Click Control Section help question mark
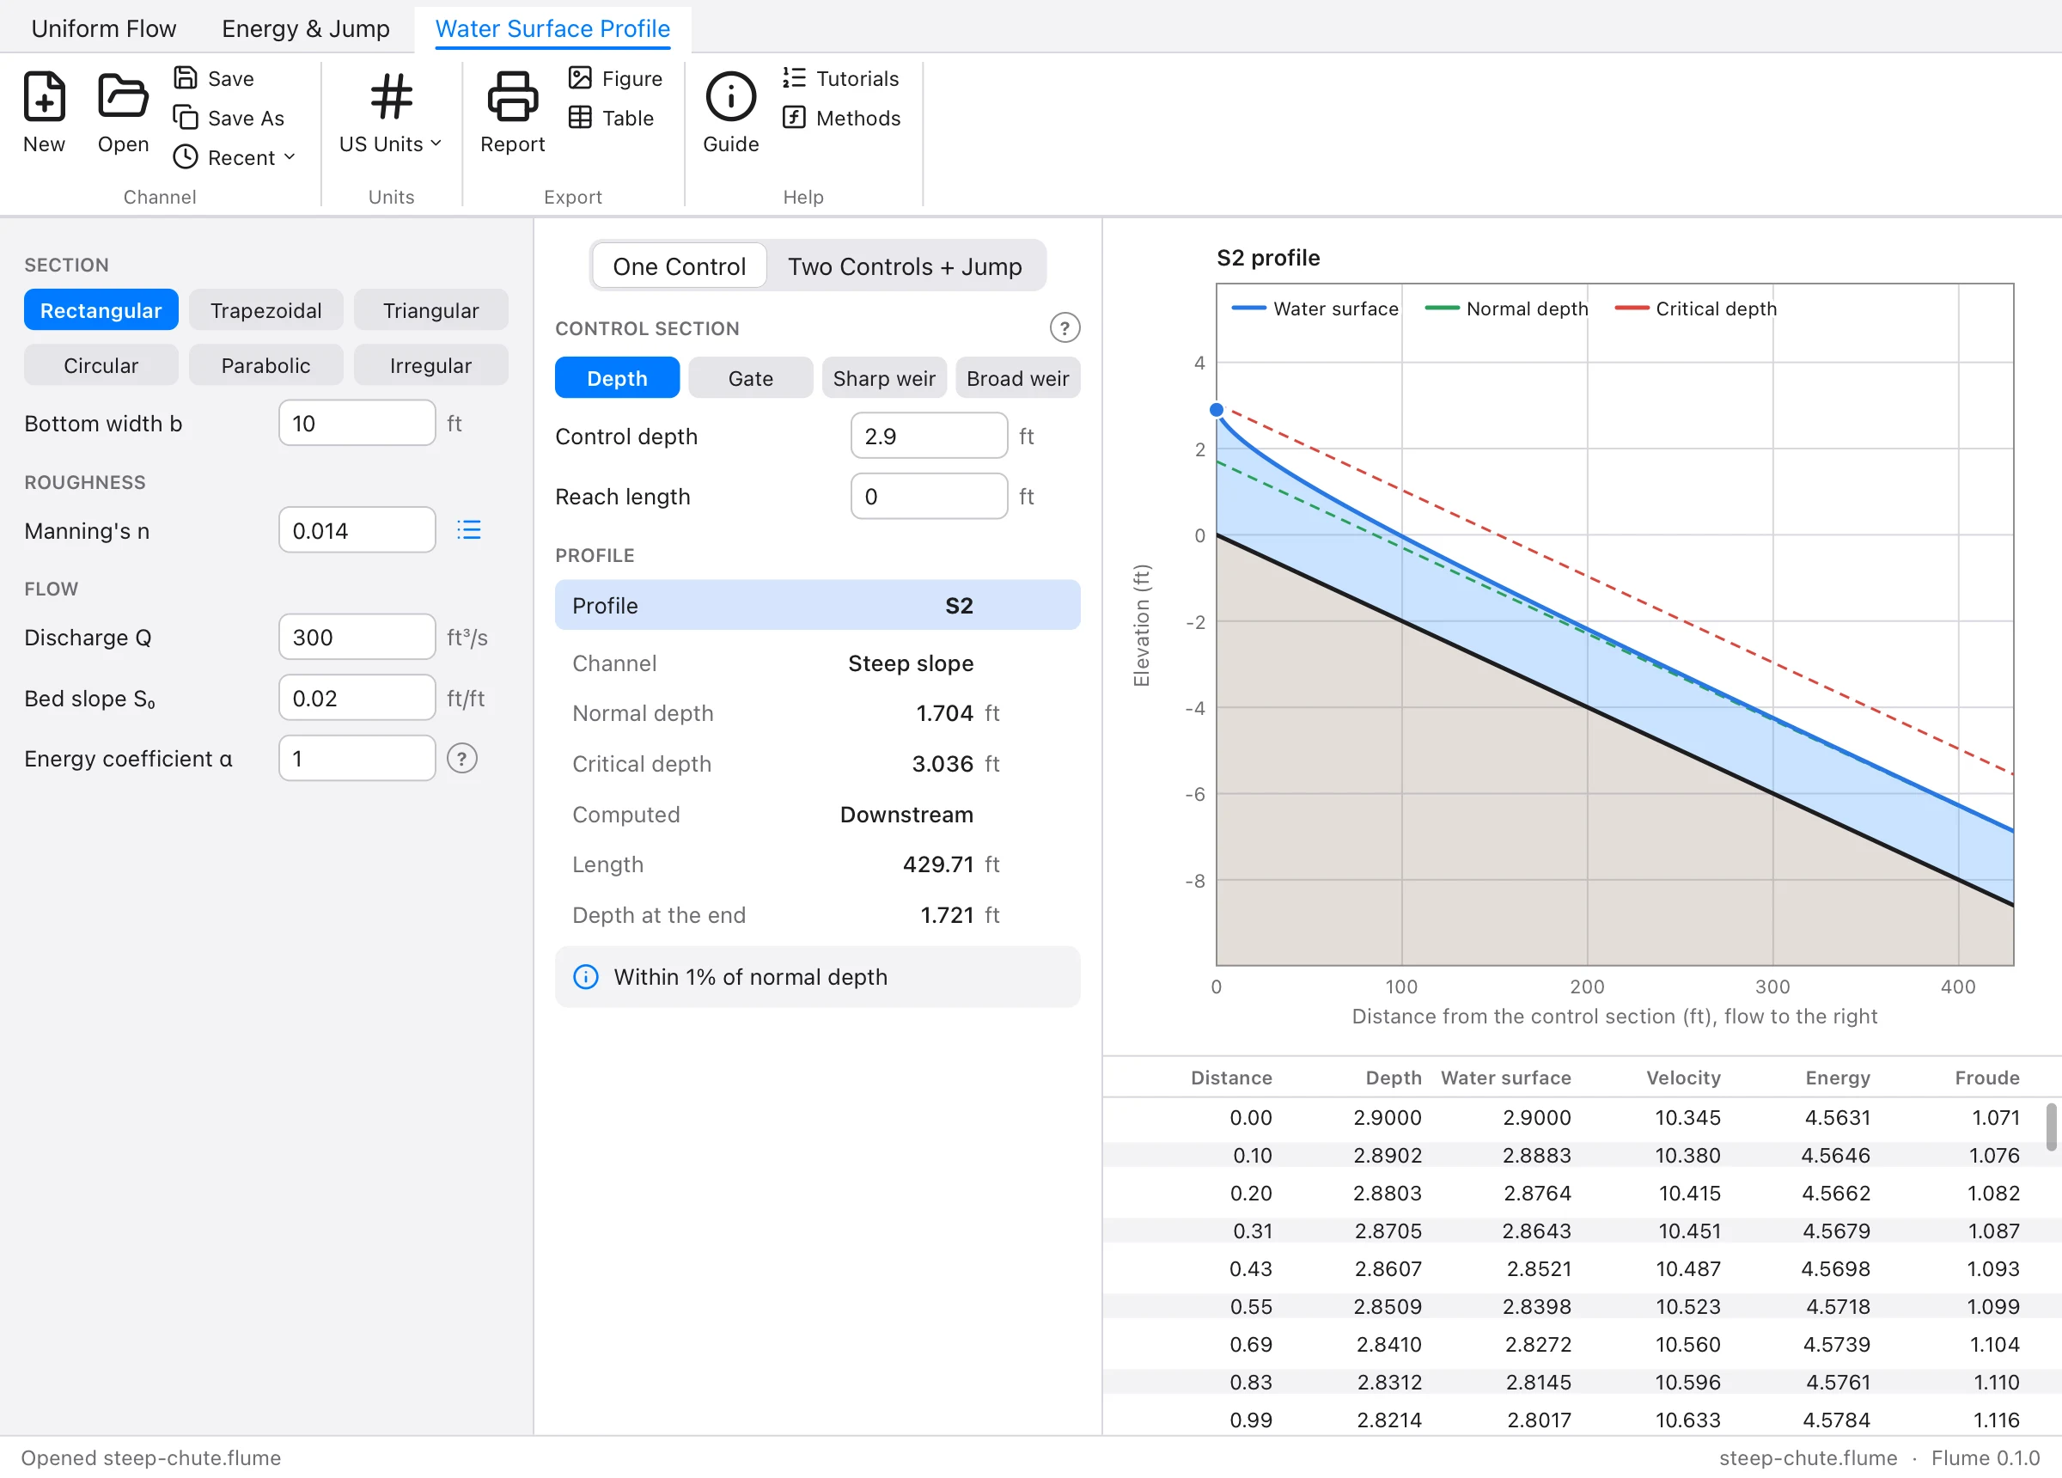This screenshot has height=1478, width=2062. (1065, 327)
